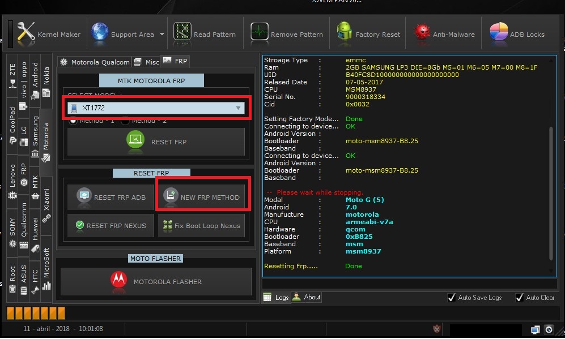Click the empty field below the log

point(410,284)
